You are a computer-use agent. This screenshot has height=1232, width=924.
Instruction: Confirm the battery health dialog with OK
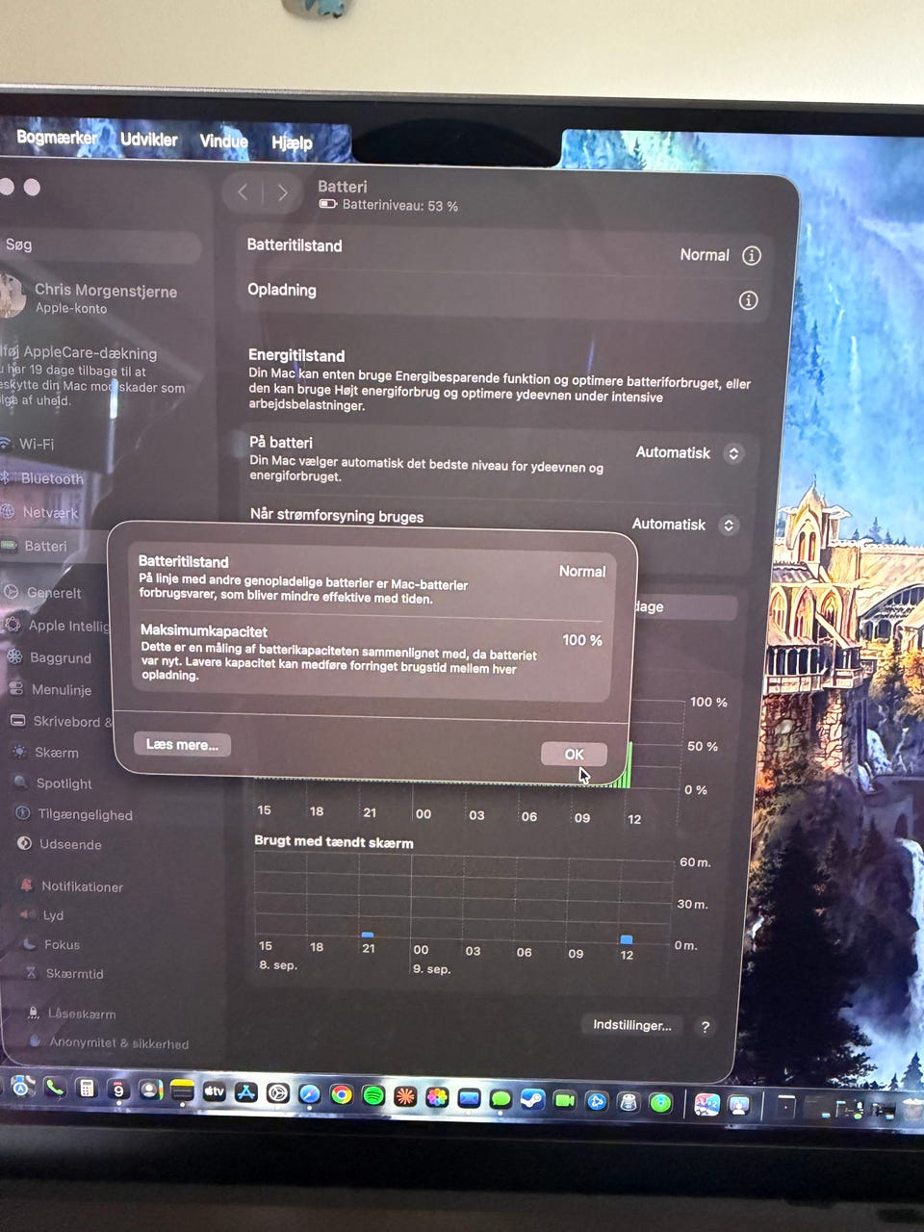[x=574, y=754]
